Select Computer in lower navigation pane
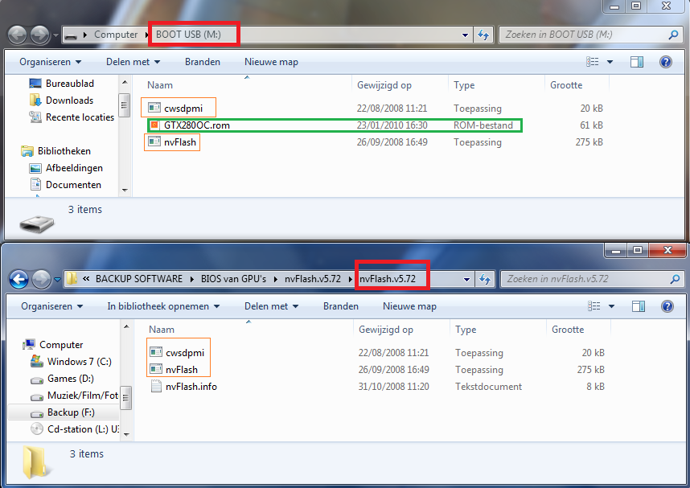Screen dimensions: 690x488 pyautogui.click(x=53, y=345)
